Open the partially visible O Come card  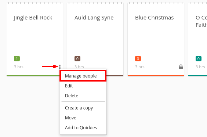click(201, 21)
